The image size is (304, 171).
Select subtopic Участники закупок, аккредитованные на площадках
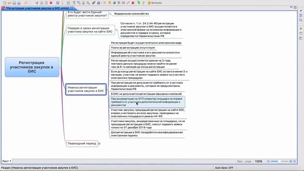coord(148,124)
